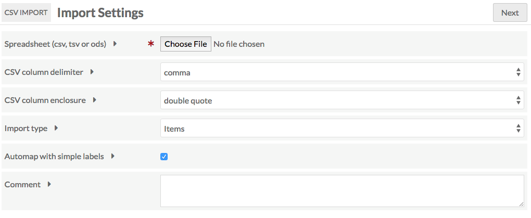Click the stepper arrows on the double quote dropdown
531x218 pixels.
(x=518, y=100)
